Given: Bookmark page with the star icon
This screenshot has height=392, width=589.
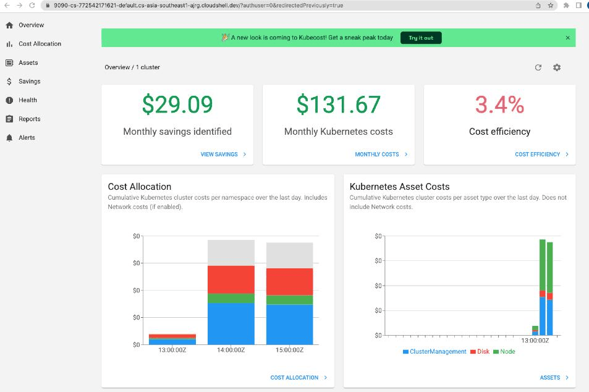Looking at the screenshot, I should pos(550,6).
